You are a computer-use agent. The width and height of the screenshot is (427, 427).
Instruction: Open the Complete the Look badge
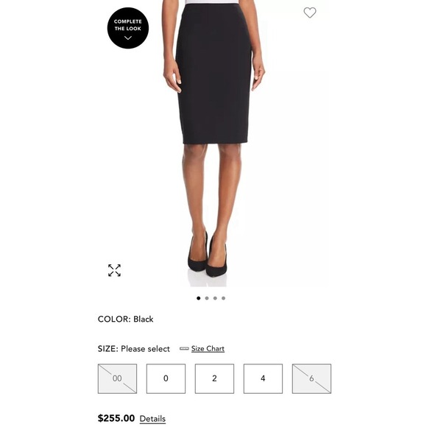click(x=128, y=28)
